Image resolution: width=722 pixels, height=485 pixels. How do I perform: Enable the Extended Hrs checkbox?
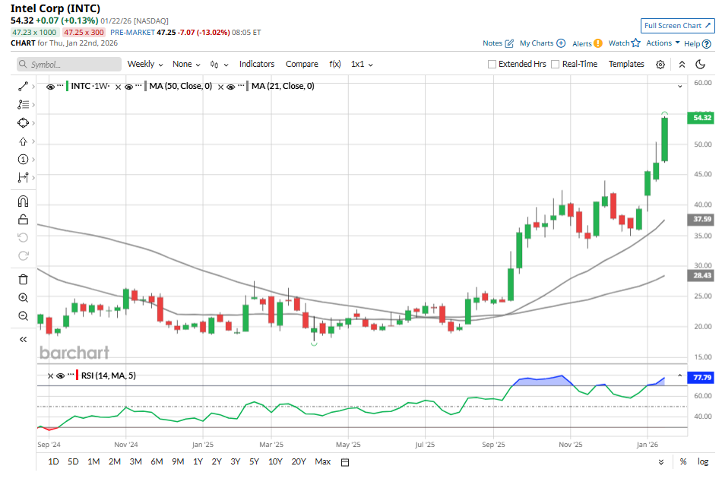492,65
